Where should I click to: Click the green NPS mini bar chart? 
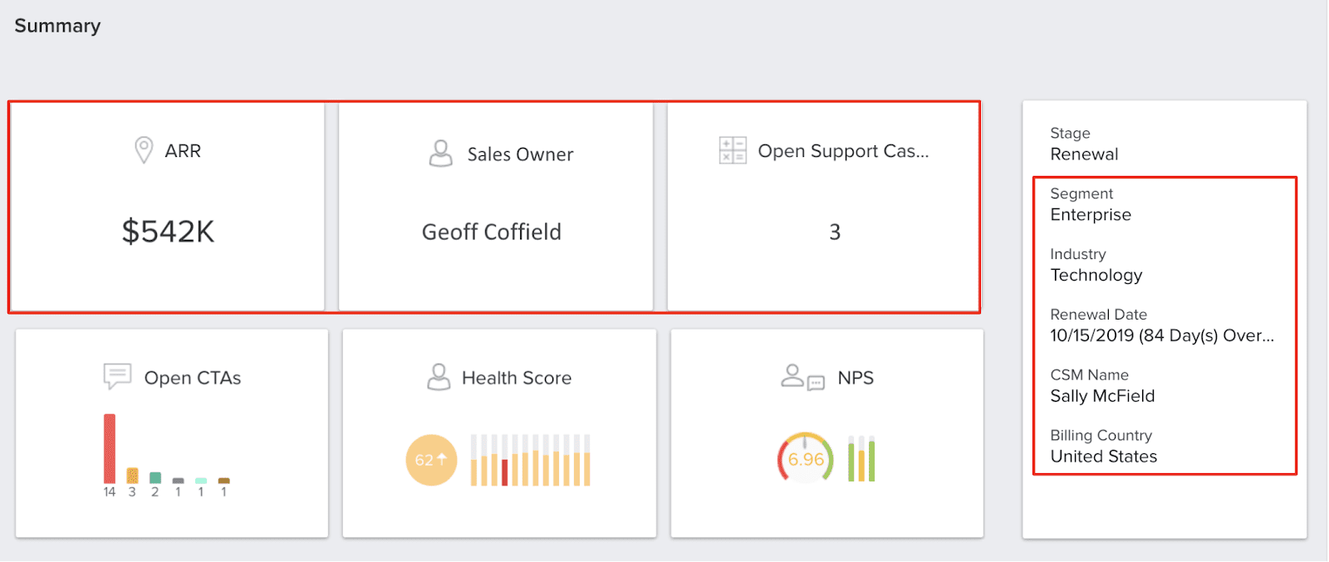(x=861, y=459)
